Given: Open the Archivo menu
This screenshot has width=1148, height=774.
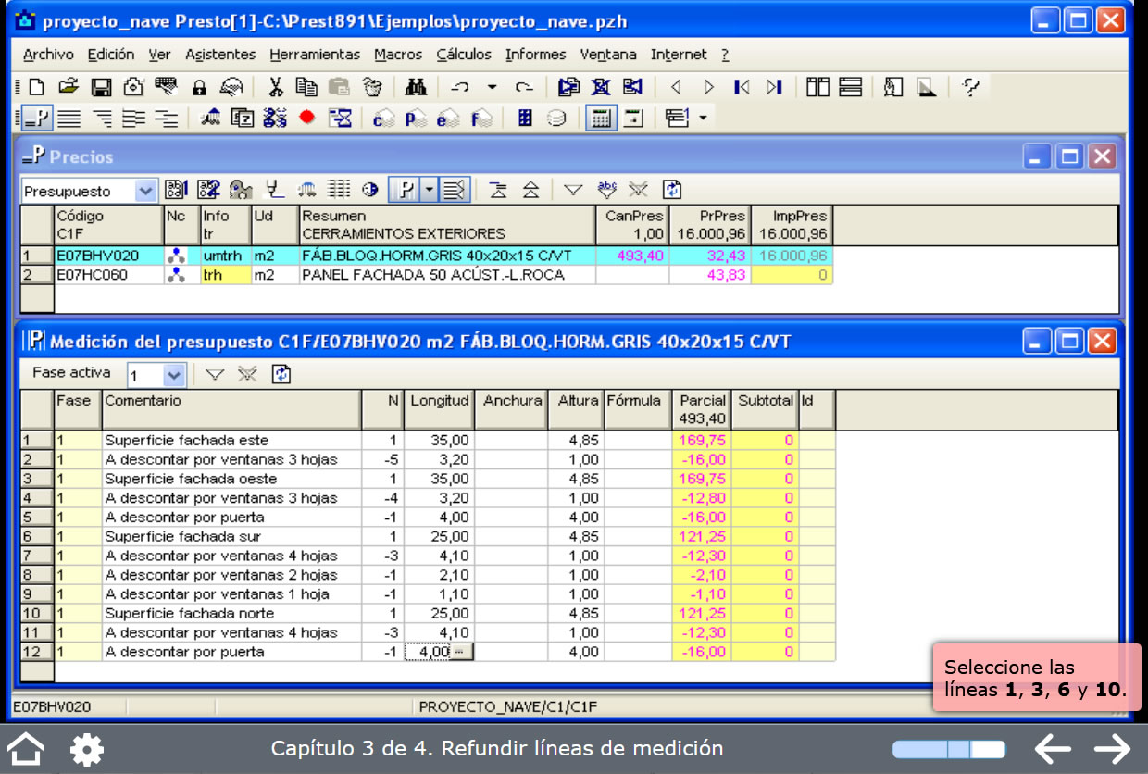Looking at the screenshot, I should point(48,55).
